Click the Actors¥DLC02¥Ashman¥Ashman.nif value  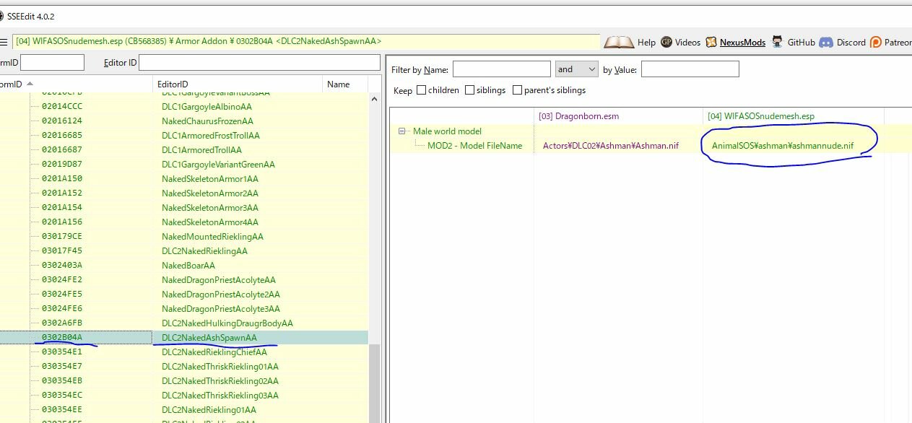pyautogui.click(x=611, y=146)
